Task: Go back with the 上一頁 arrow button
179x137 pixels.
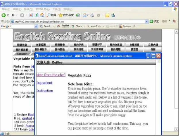Action: coord(7,15)
